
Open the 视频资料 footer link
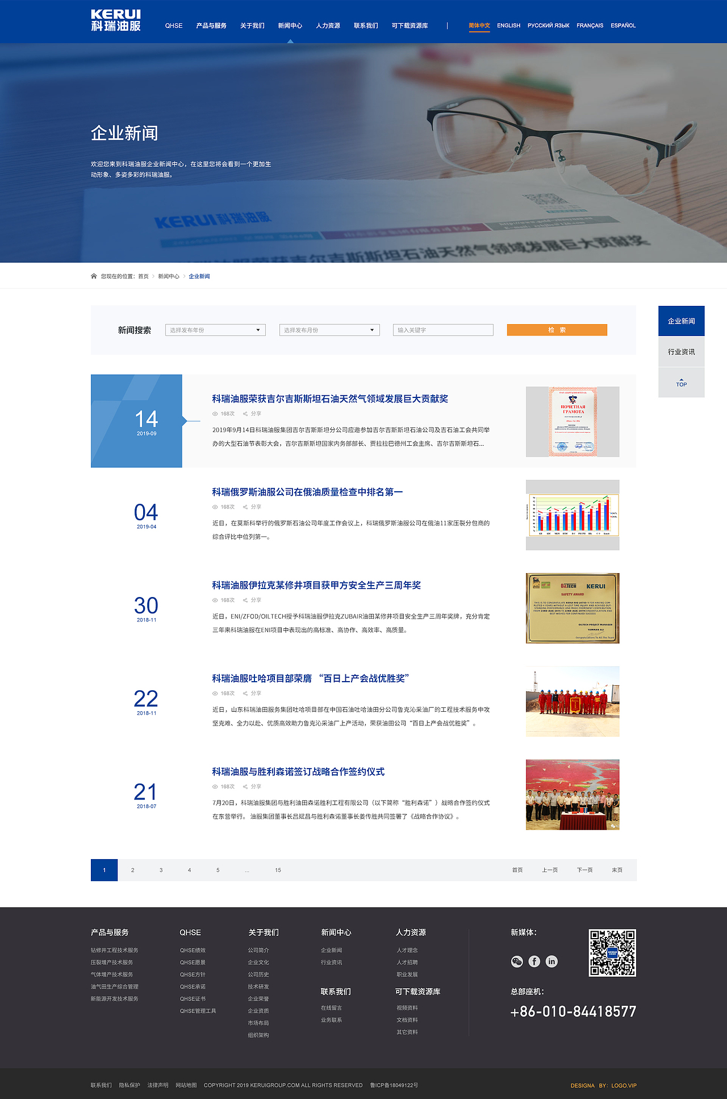[x=407, y=1008]
